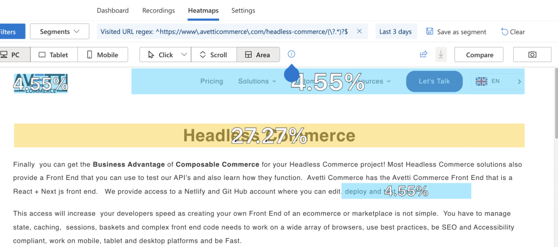Click the "Composable Commerce" bold text
Viewport: 558px width, 247px height.
coord(217,165)
